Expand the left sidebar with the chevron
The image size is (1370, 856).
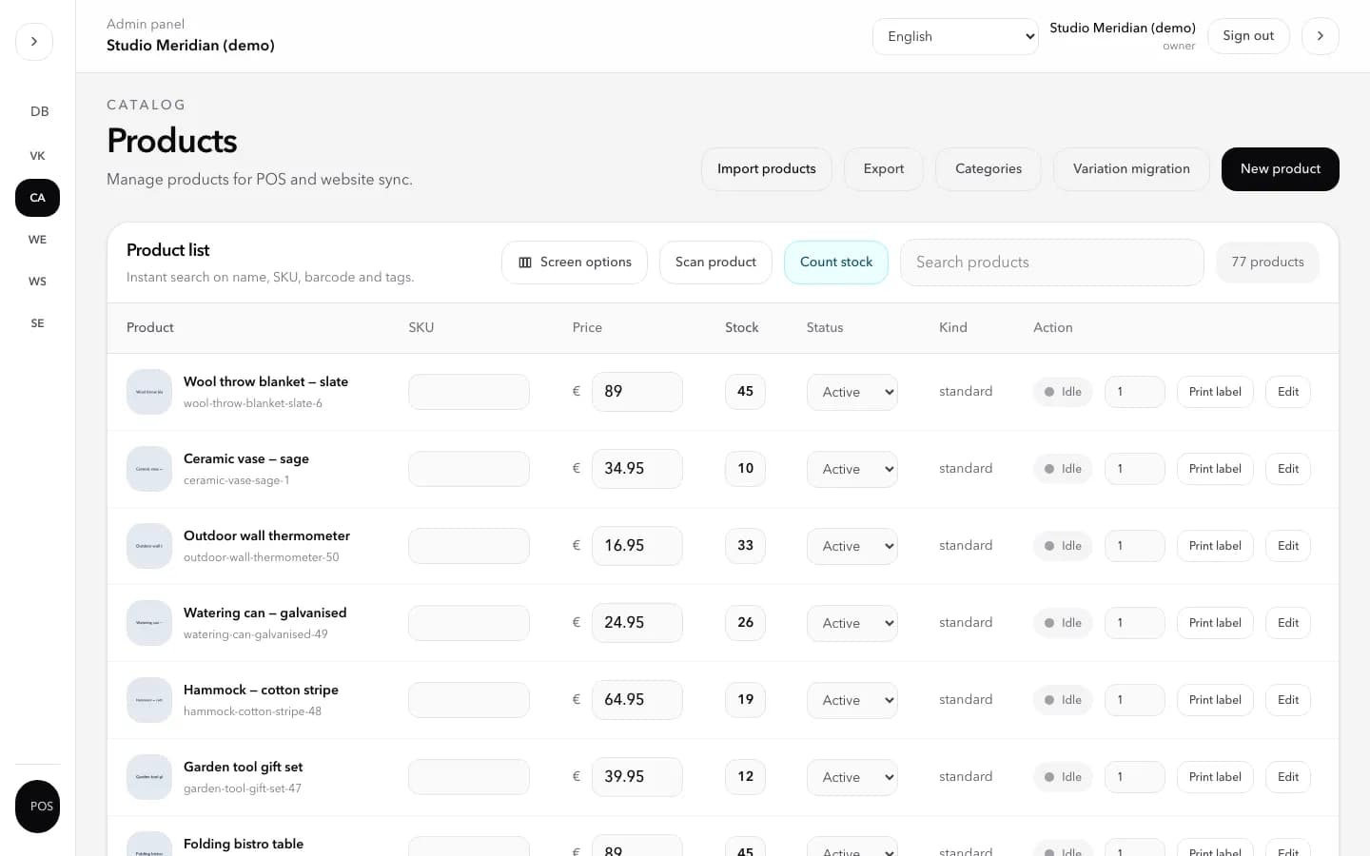tap(34, 42)
